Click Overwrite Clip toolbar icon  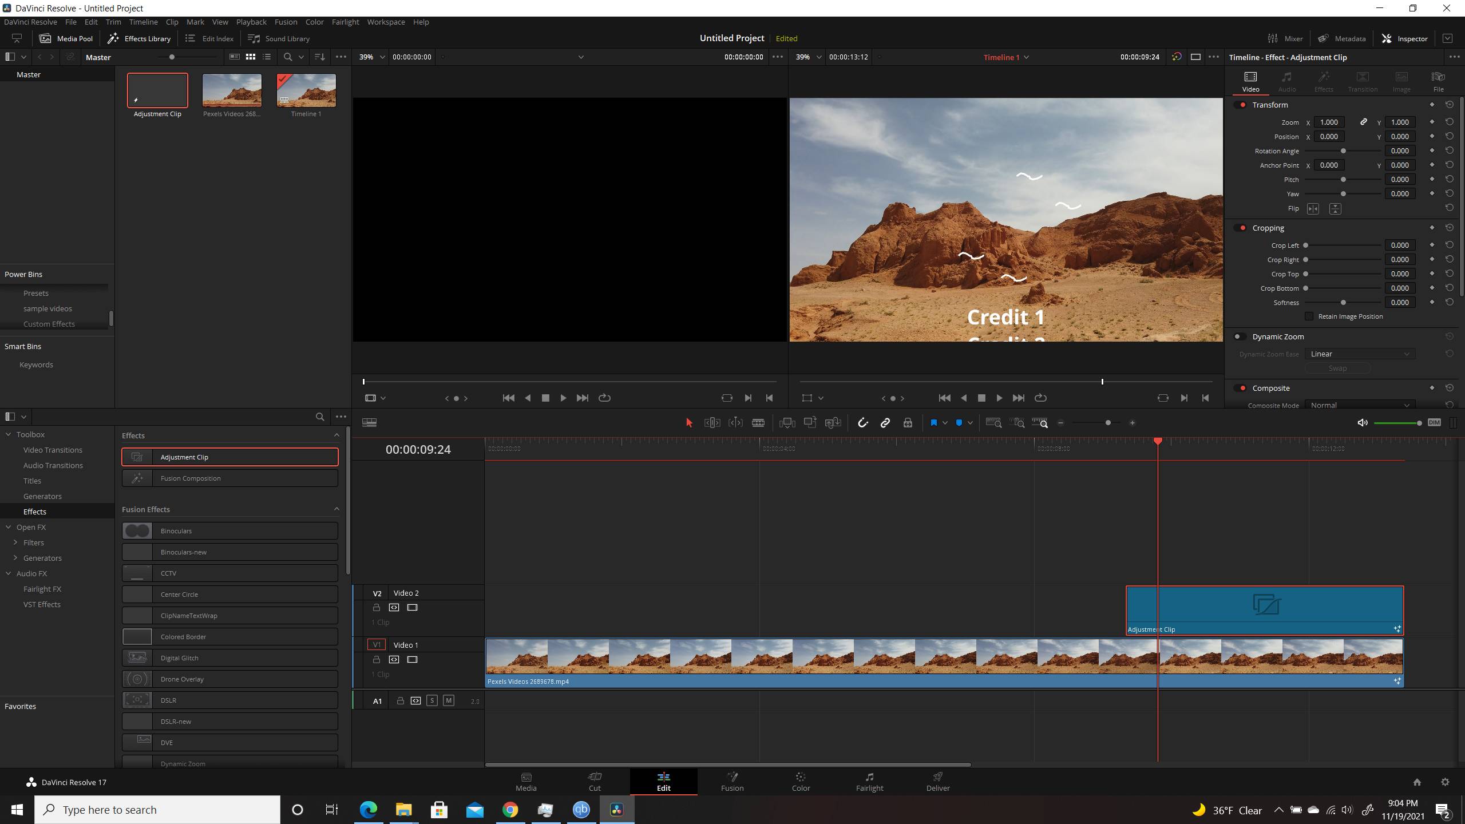pyautogui.click(x=810, y=423)
